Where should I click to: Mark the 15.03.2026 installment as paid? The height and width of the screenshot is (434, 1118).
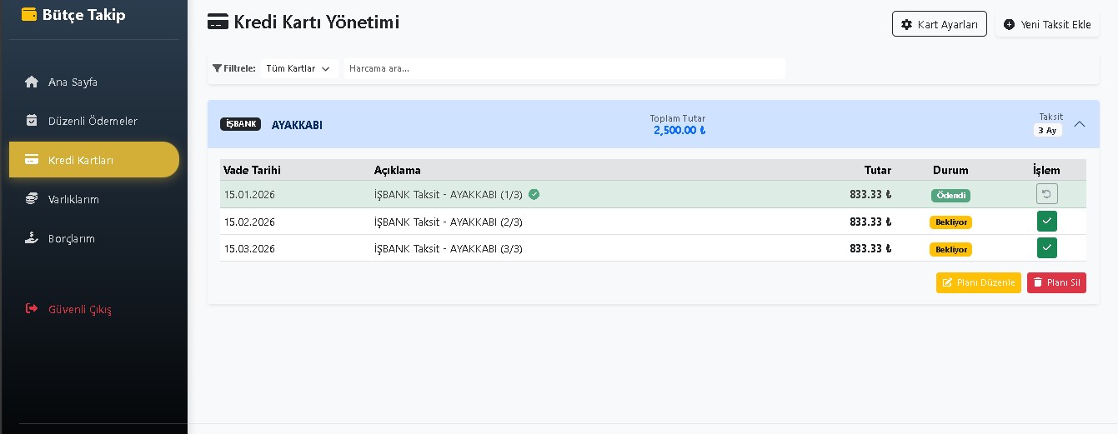(x=1047, y=248)
